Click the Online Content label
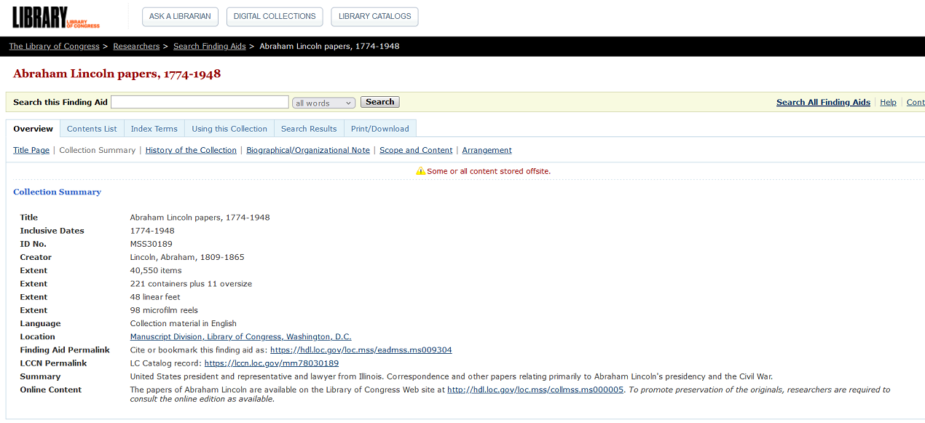 (x=51, y=390)
